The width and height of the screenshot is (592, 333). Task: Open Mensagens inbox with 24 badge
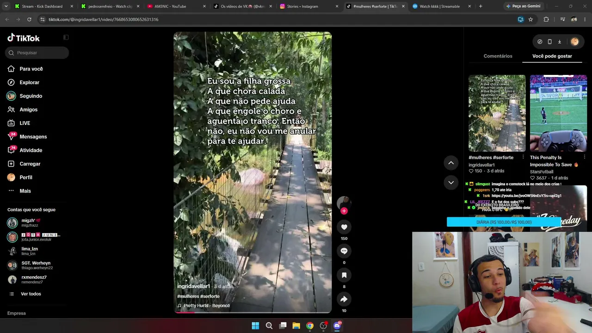[x=33, y=136]
